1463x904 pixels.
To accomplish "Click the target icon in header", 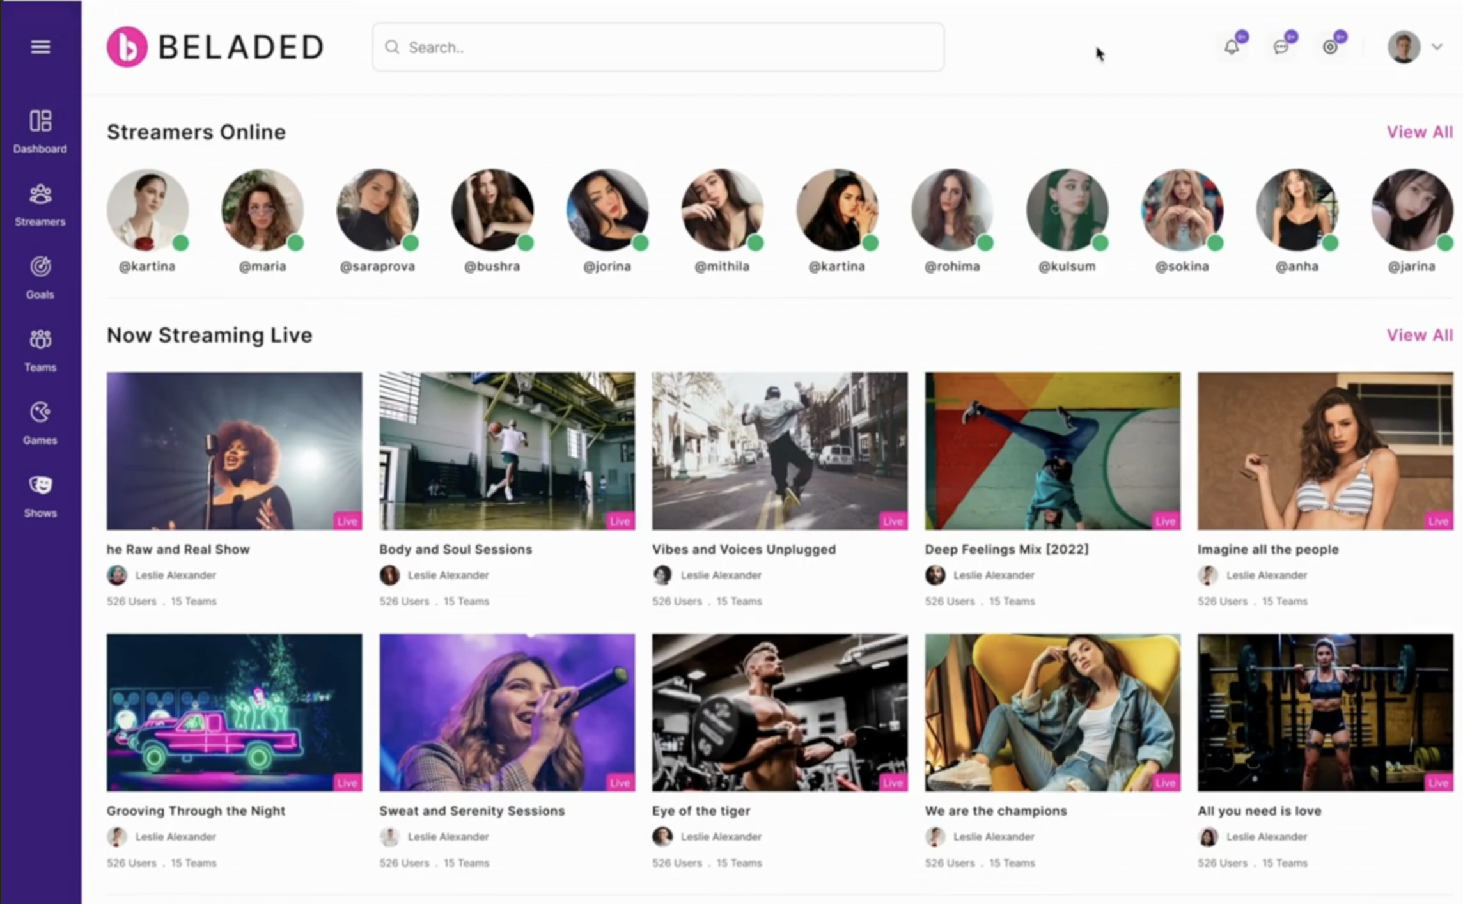I will [x=1330, y=47].
